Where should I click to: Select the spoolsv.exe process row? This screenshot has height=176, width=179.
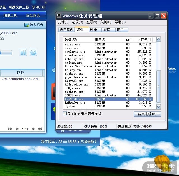pos(108,55)
